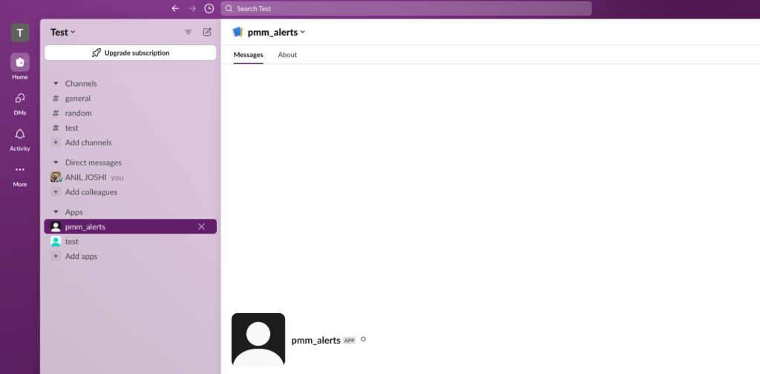Click the More ellipsis icon

point(20,170)
